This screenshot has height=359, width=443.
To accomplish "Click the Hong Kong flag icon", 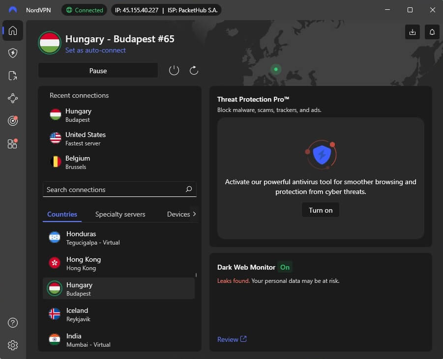I will point(55,263).
